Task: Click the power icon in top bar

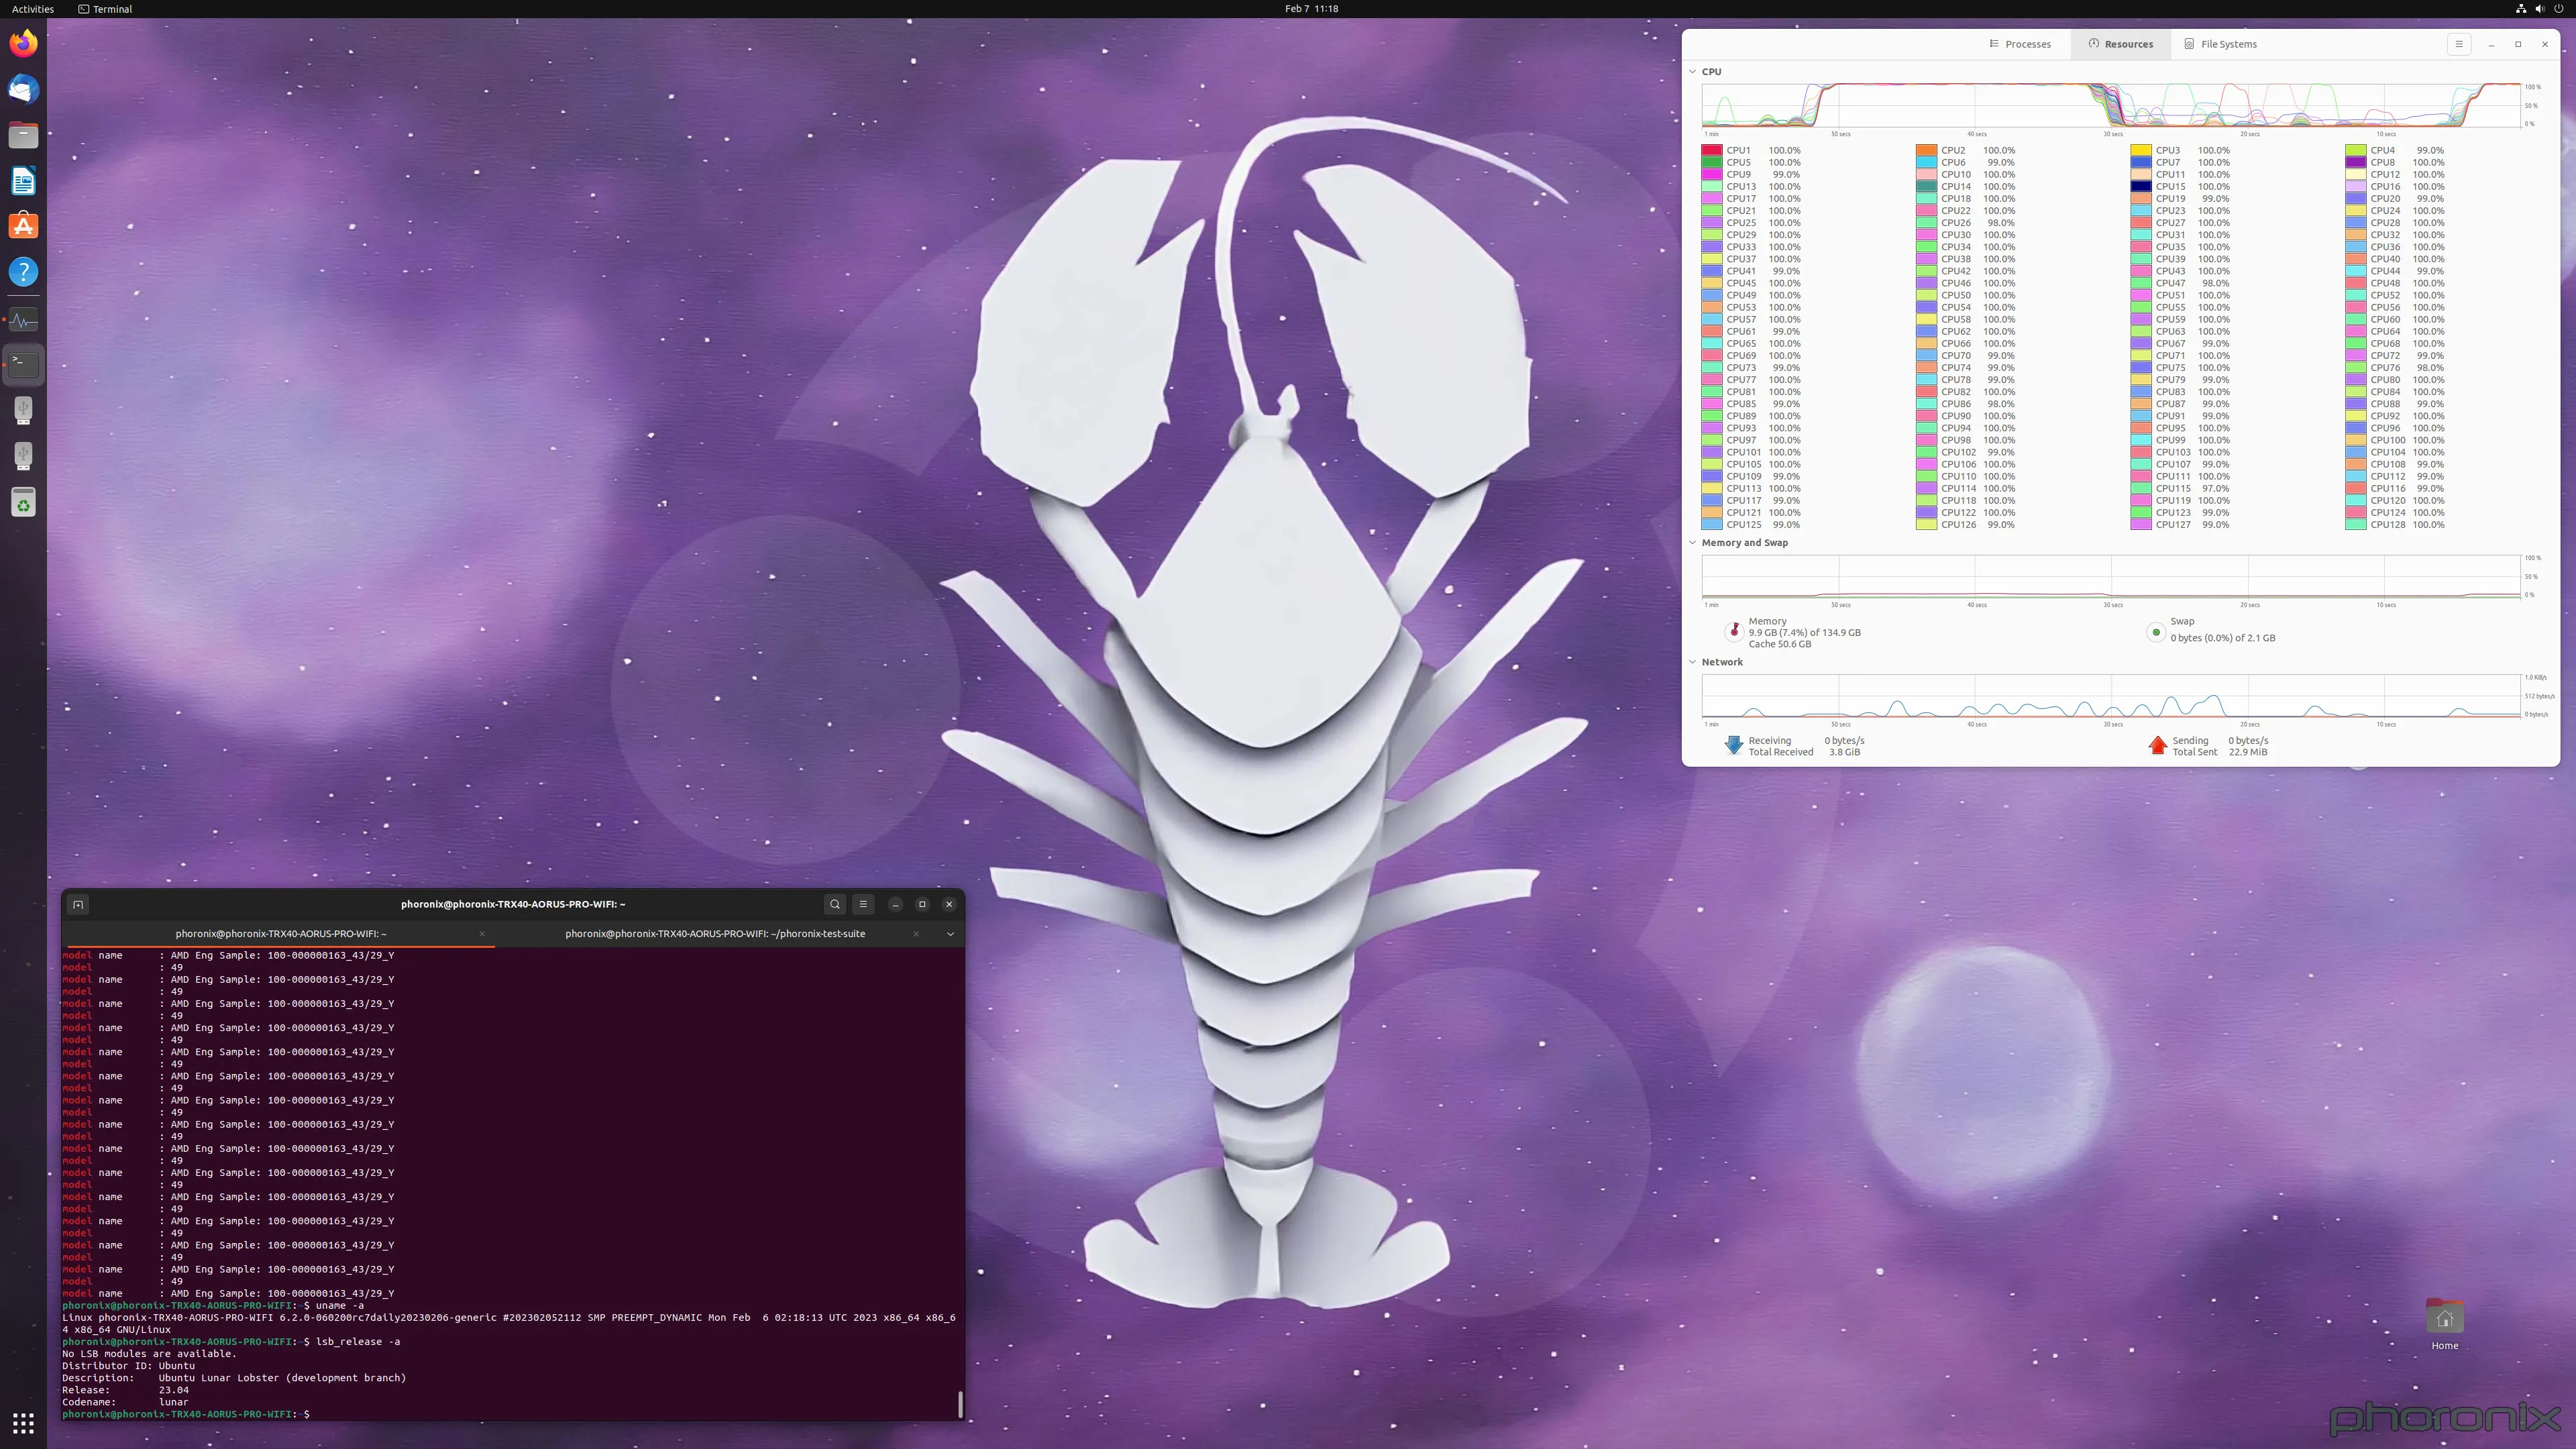Action: pyautogui.click(x=2559, y=9)
